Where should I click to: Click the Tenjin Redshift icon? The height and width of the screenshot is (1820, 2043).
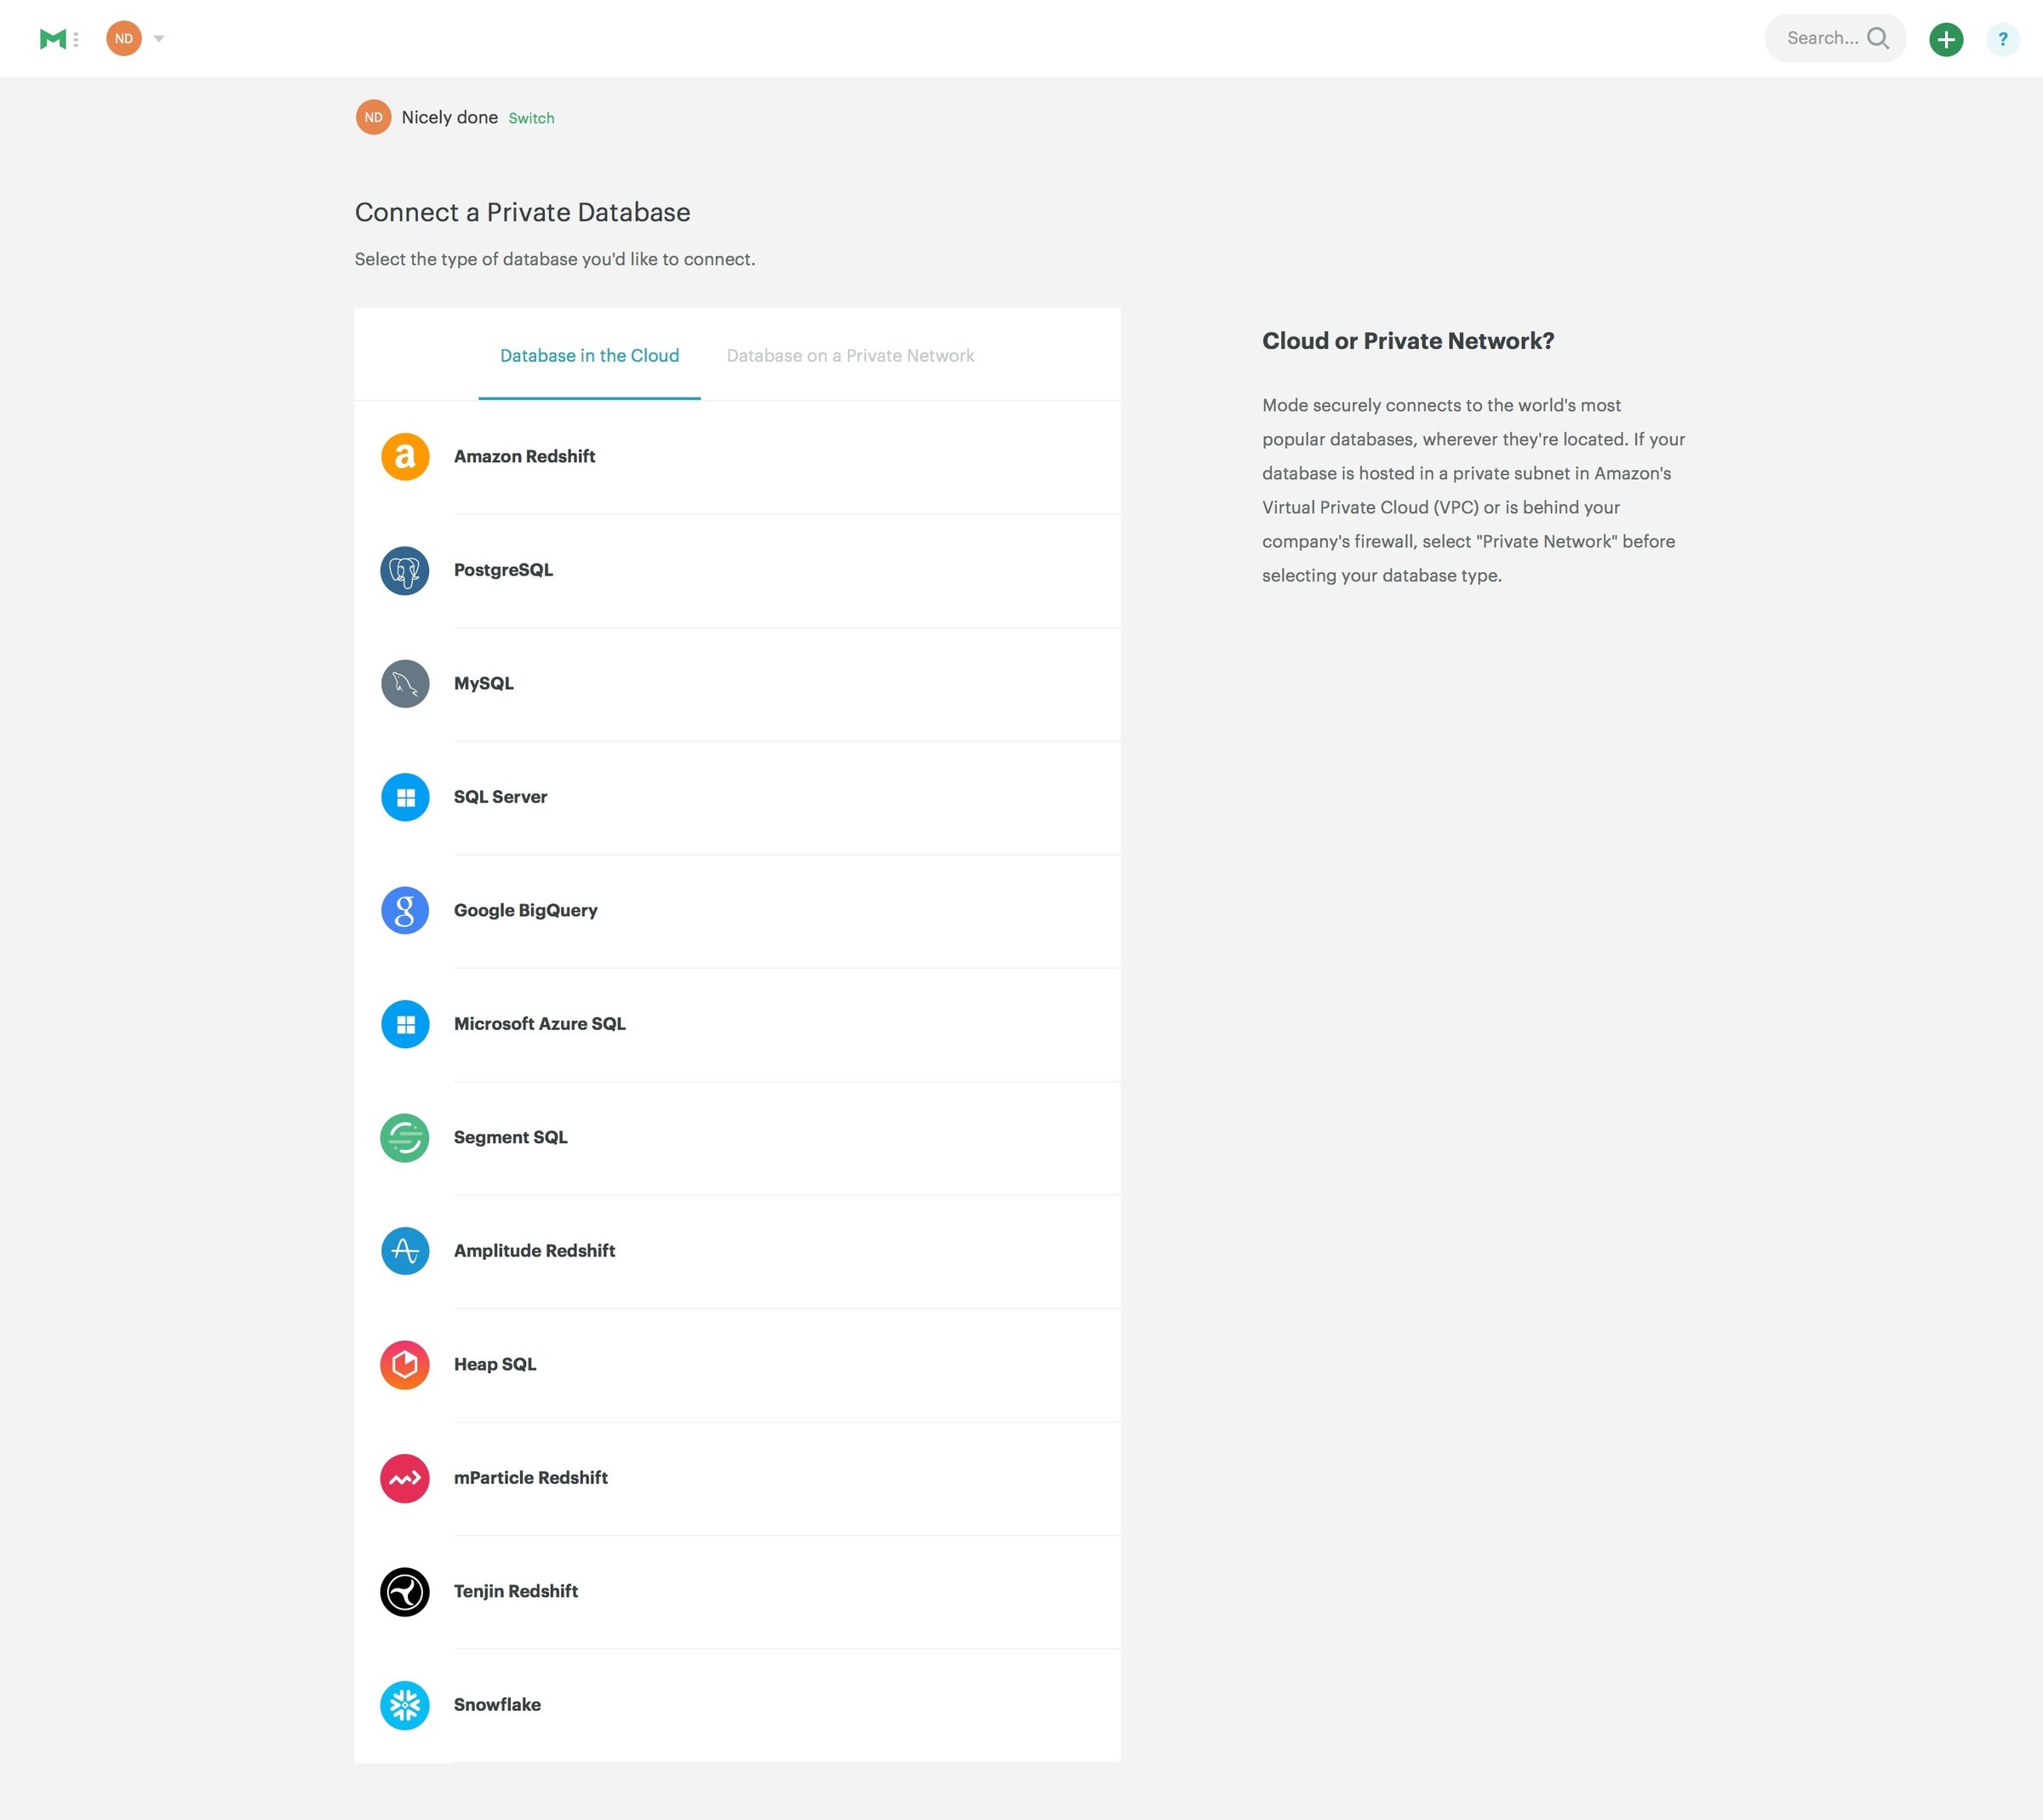[405, 1592]
